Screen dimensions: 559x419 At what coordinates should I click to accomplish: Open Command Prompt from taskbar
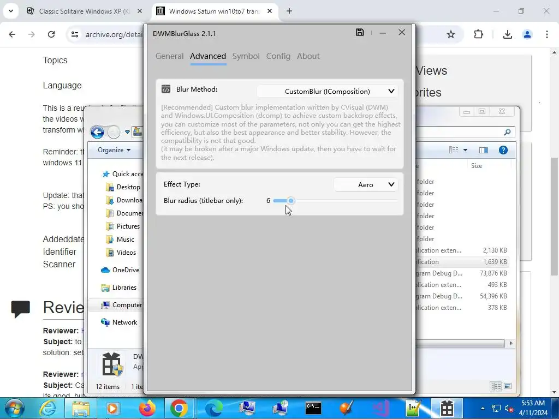313,408
